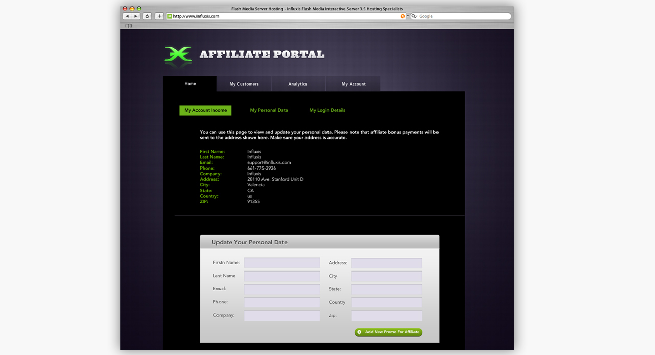Viewport: 655px width, 355px height.
Task: Click the green Influxis logo
Action: tap(178, 53)
